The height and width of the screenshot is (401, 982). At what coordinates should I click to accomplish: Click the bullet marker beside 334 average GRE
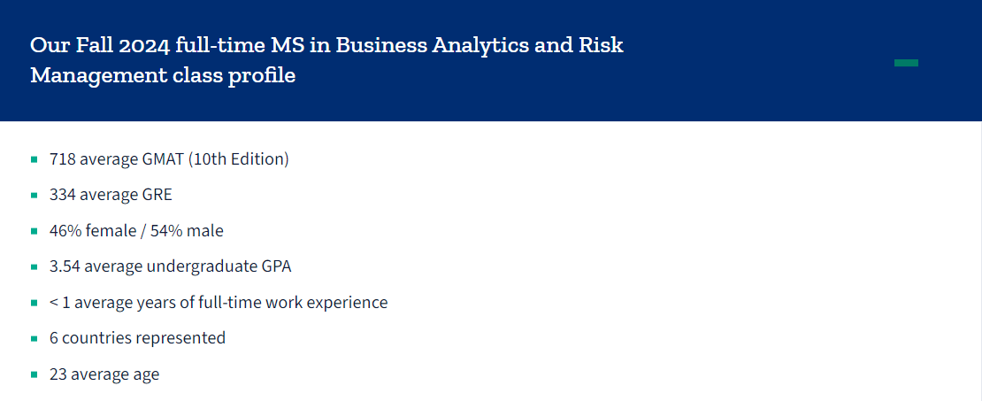(x=34, y=196)
